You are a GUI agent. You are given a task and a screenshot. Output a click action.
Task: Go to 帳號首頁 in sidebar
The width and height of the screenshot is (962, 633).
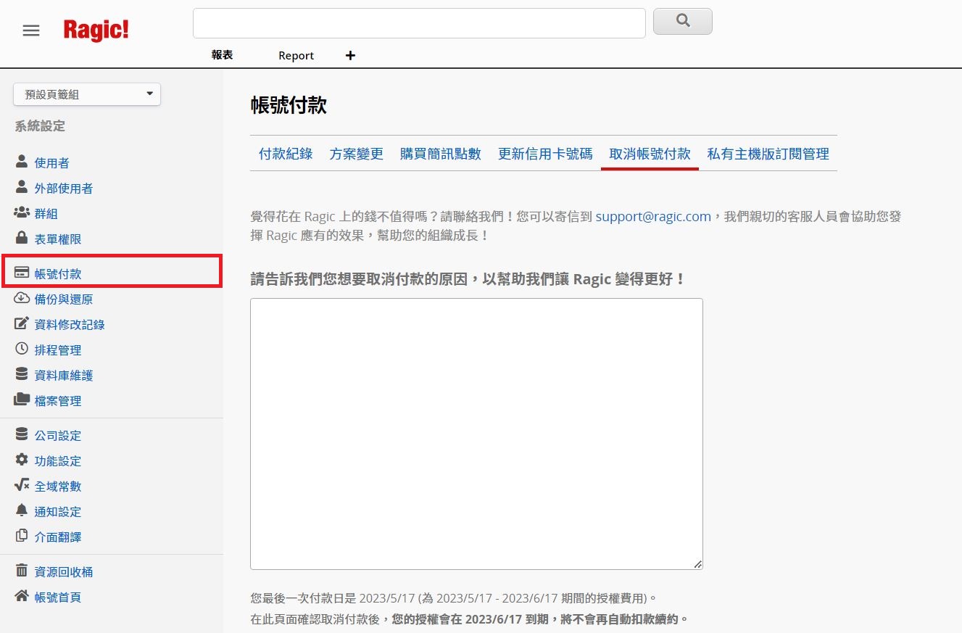click(x=58, y=597)
